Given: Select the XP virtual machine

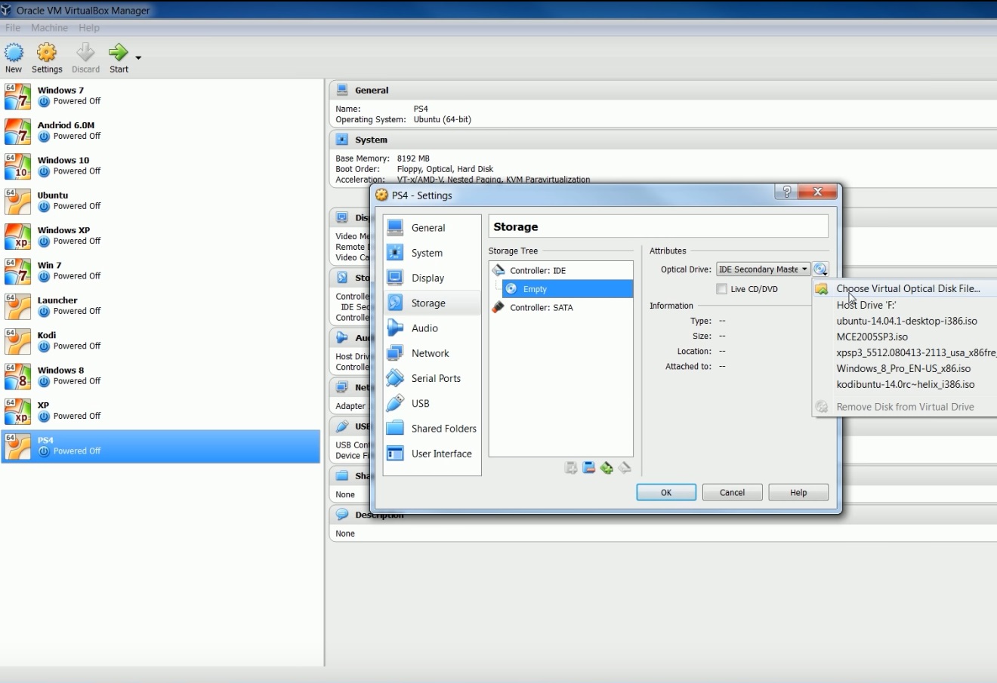Looking at the screenshot, I should click(160, 411).
